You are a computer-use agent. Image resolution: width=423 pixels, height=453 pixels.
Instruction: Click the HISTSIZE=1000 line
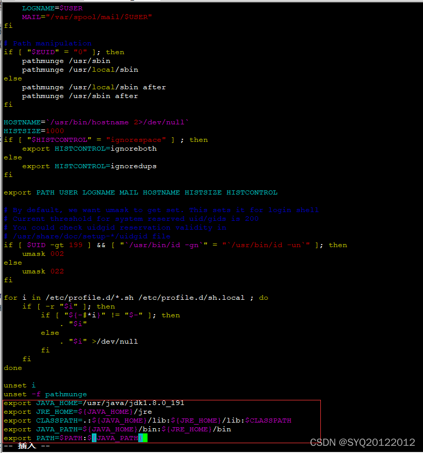coord(34,131)
